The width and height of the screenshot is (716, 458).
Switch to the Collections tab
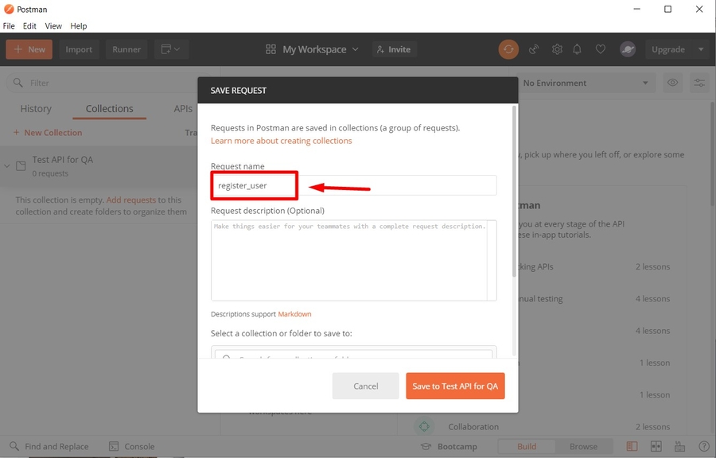[x=109, y=108]
